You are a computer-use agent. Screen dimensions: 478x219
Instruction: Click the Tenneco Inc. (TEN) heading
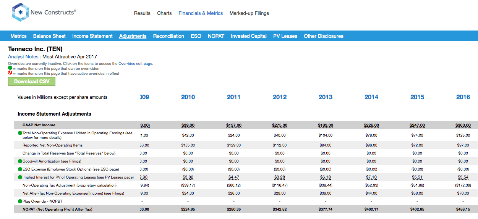(x=35, y=49)
